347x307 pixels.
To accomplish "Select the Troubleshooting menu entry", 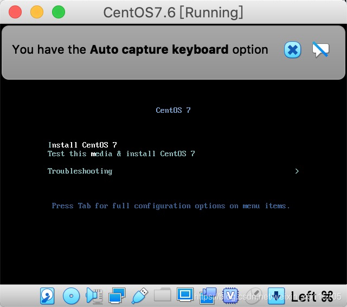I will (80, 171).
